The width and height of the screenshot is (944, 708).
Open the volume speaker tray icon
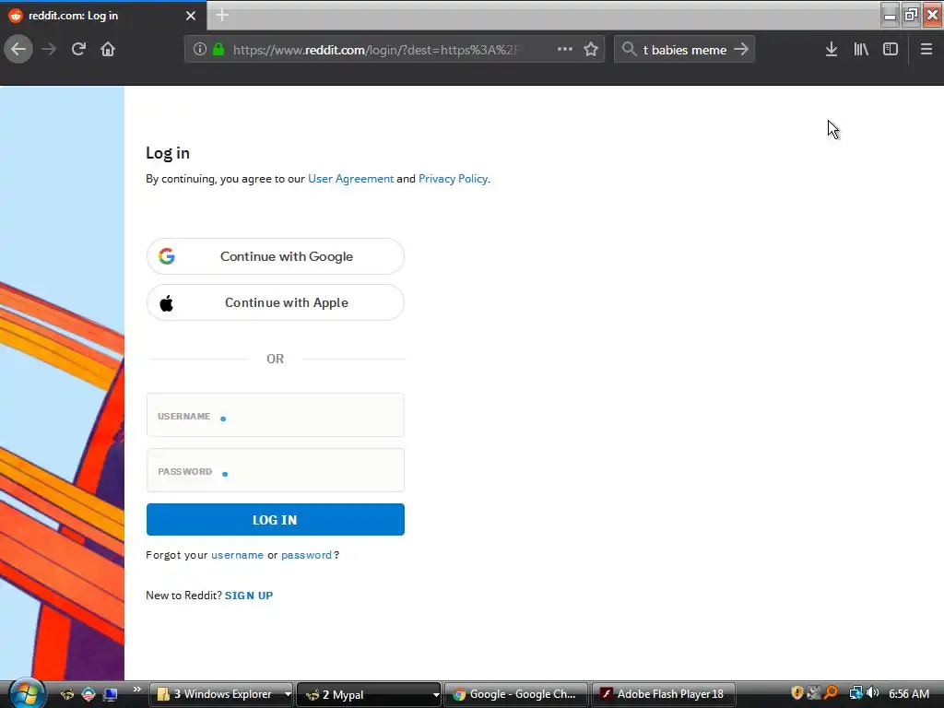tap(872, 693)
